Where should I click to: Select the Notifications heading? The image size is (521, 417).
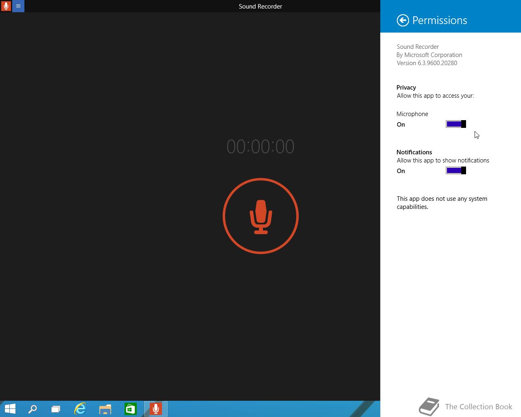pyautogui.click(x=414, y=152)
